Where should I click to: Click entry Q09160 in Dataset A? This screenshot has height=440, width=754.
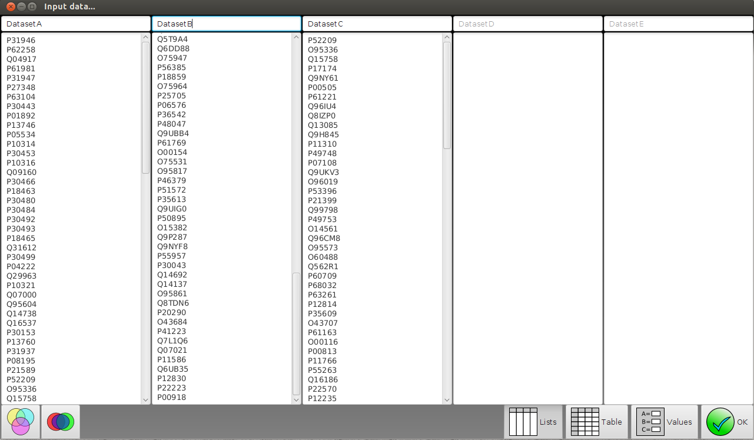pos(22,172)
